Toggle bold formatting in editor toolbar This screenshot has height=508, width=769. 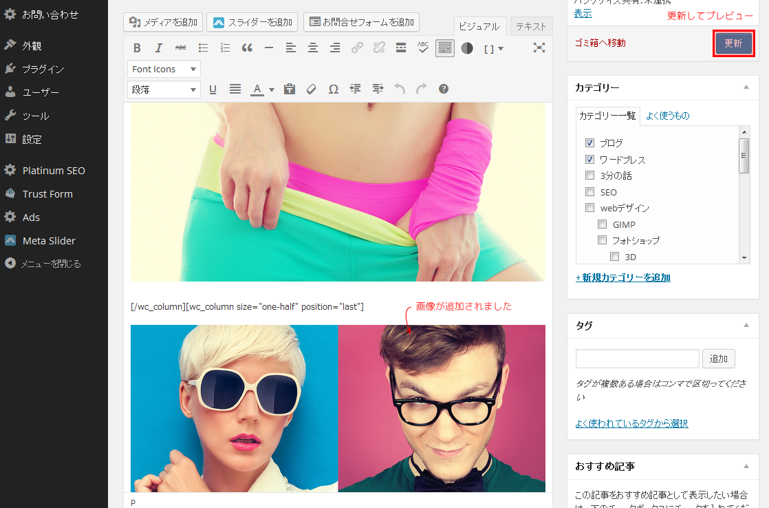tap(137, 48)
